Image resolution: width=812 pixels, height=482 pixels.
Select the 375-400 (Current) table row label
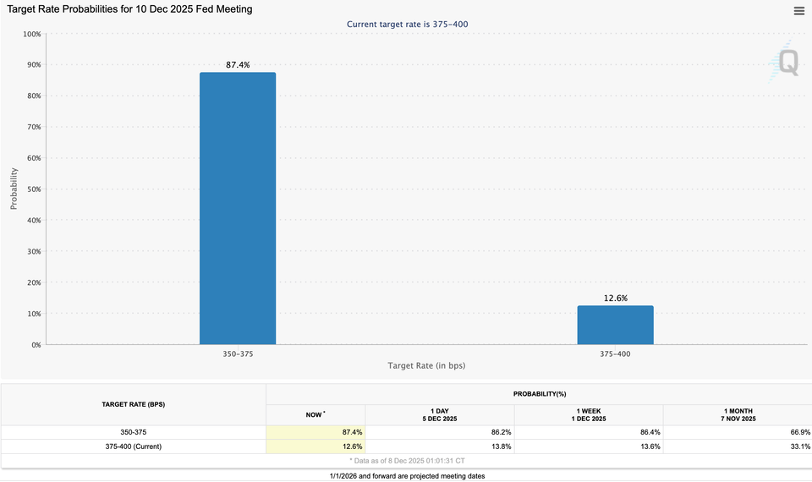click(134, 446)
